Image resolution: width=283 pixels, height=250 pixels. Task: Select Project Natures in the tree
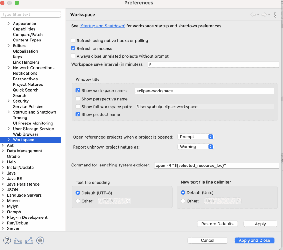click(x=28, y=84)
